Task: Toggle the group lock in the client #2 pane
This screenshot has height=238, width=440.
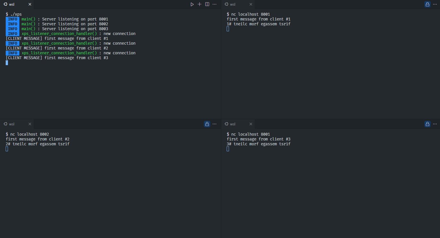Action: pyautogui.click(x=207, y=124)
